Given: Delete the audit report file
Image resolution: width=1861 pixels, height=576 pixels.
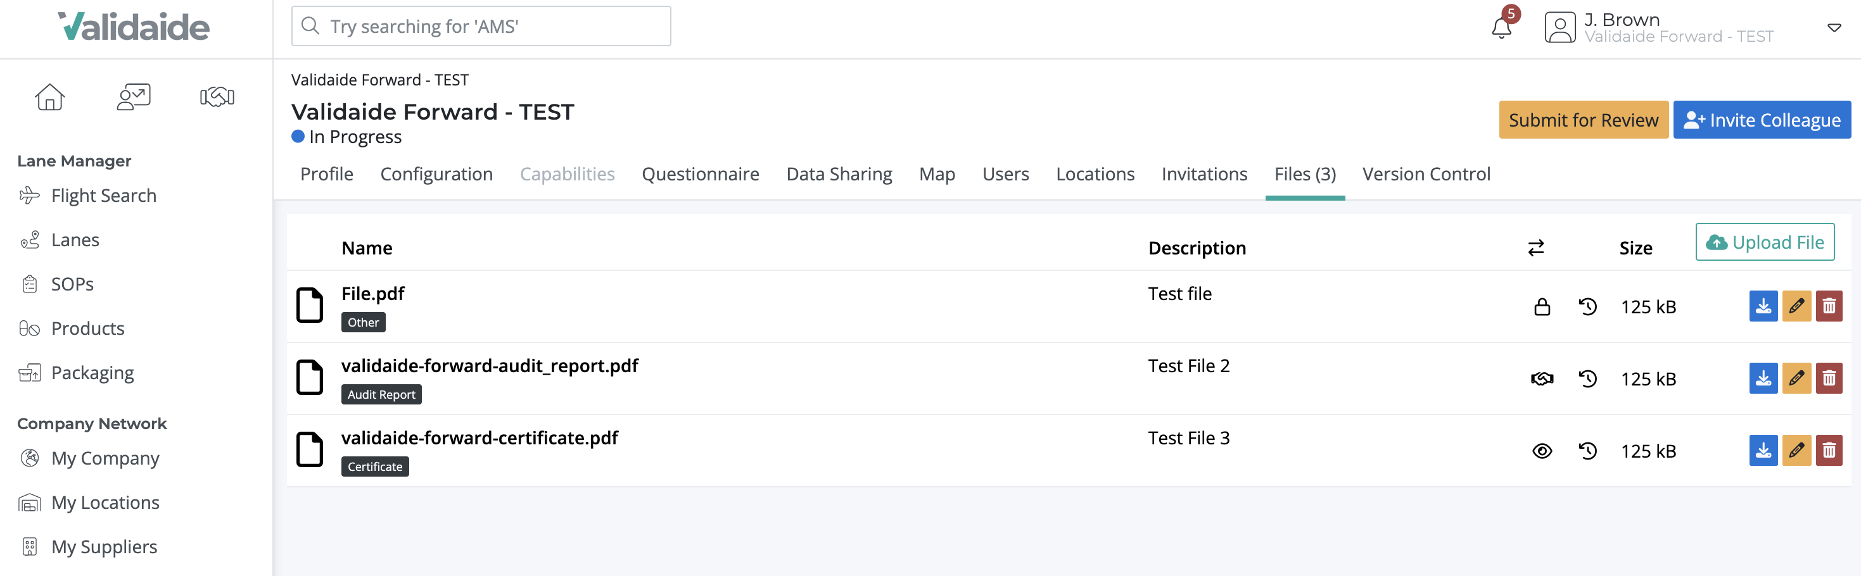Looking at the screenshot, I should (x=1829, y=379).
